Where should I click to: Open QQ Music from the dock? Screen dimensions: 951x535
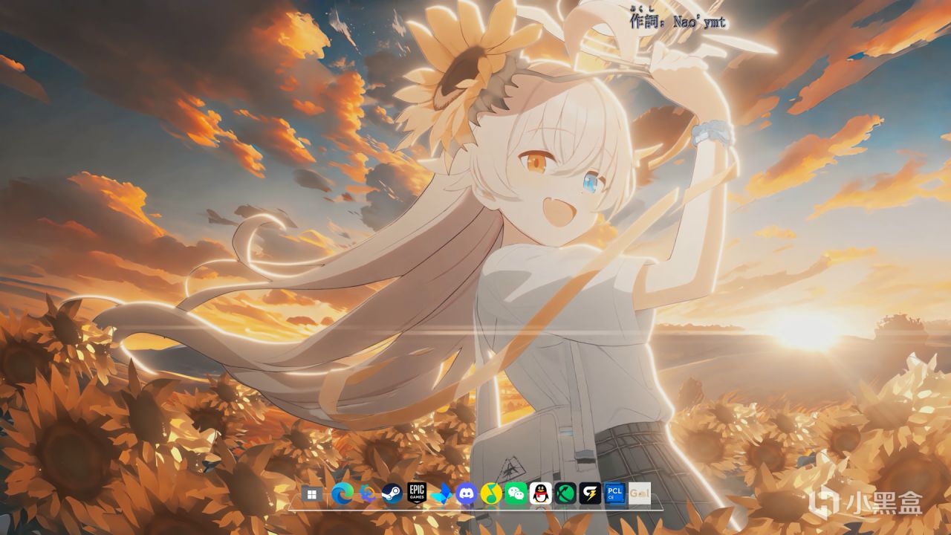(491, 493)
